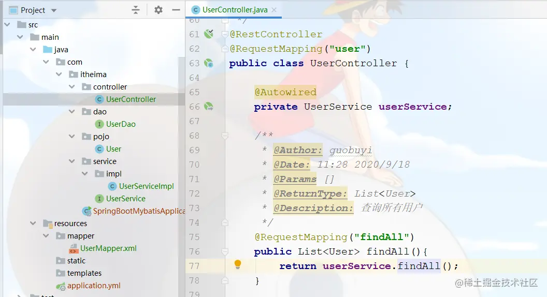This screenshot has width=547, height=297.
Task: Click the UserController class name on line 63
Action: pos(353,63)
